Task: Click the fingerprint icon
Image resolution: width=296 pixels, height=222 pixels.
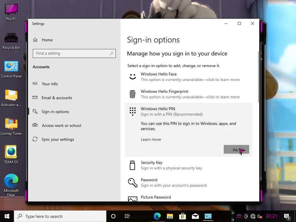Action: 132,94
